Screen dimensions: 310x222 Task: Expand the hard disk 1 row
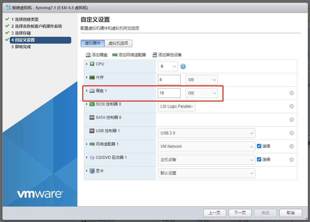(87, 90)
